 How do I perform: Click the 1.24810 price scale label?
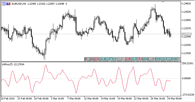(x=186, y=4)
